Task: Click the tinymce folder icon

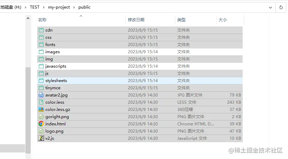Action: click(41, 88)
